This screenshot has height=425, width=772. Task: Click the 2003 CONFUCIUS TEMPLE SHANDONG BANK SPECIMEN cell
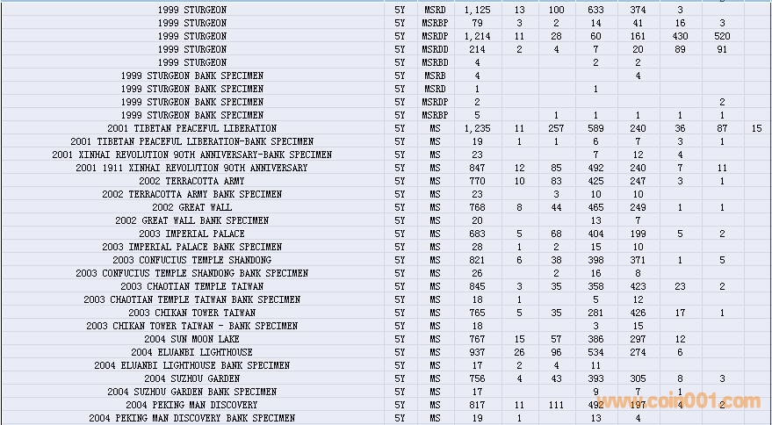coord(191,273)
